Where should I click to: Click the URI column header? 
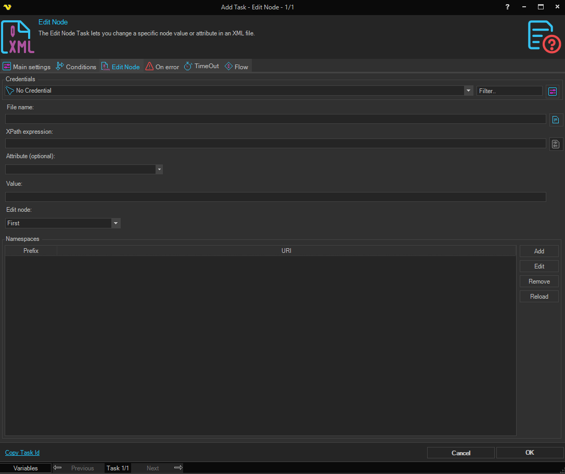click(x=287, y=250)
